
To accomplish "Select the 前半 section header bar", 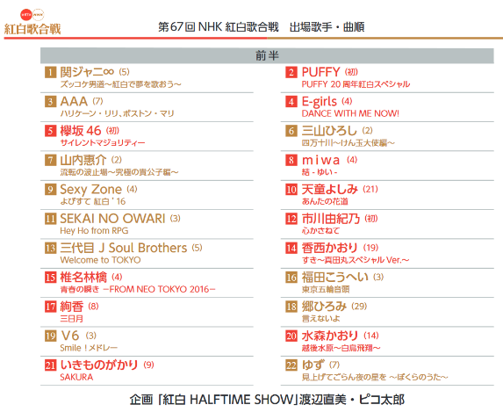I will (267, 55).
